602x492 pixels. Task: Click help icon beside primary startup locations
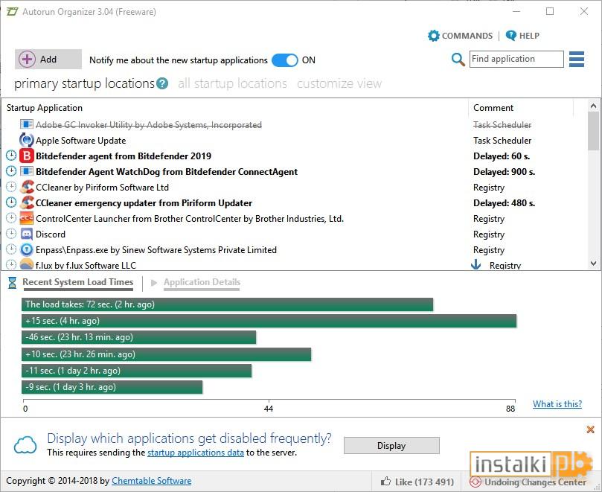click(x=162, y=83)
